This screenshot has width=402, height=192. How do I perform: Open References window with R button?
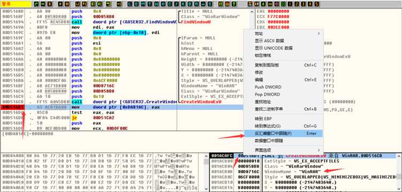coord(196,4)
